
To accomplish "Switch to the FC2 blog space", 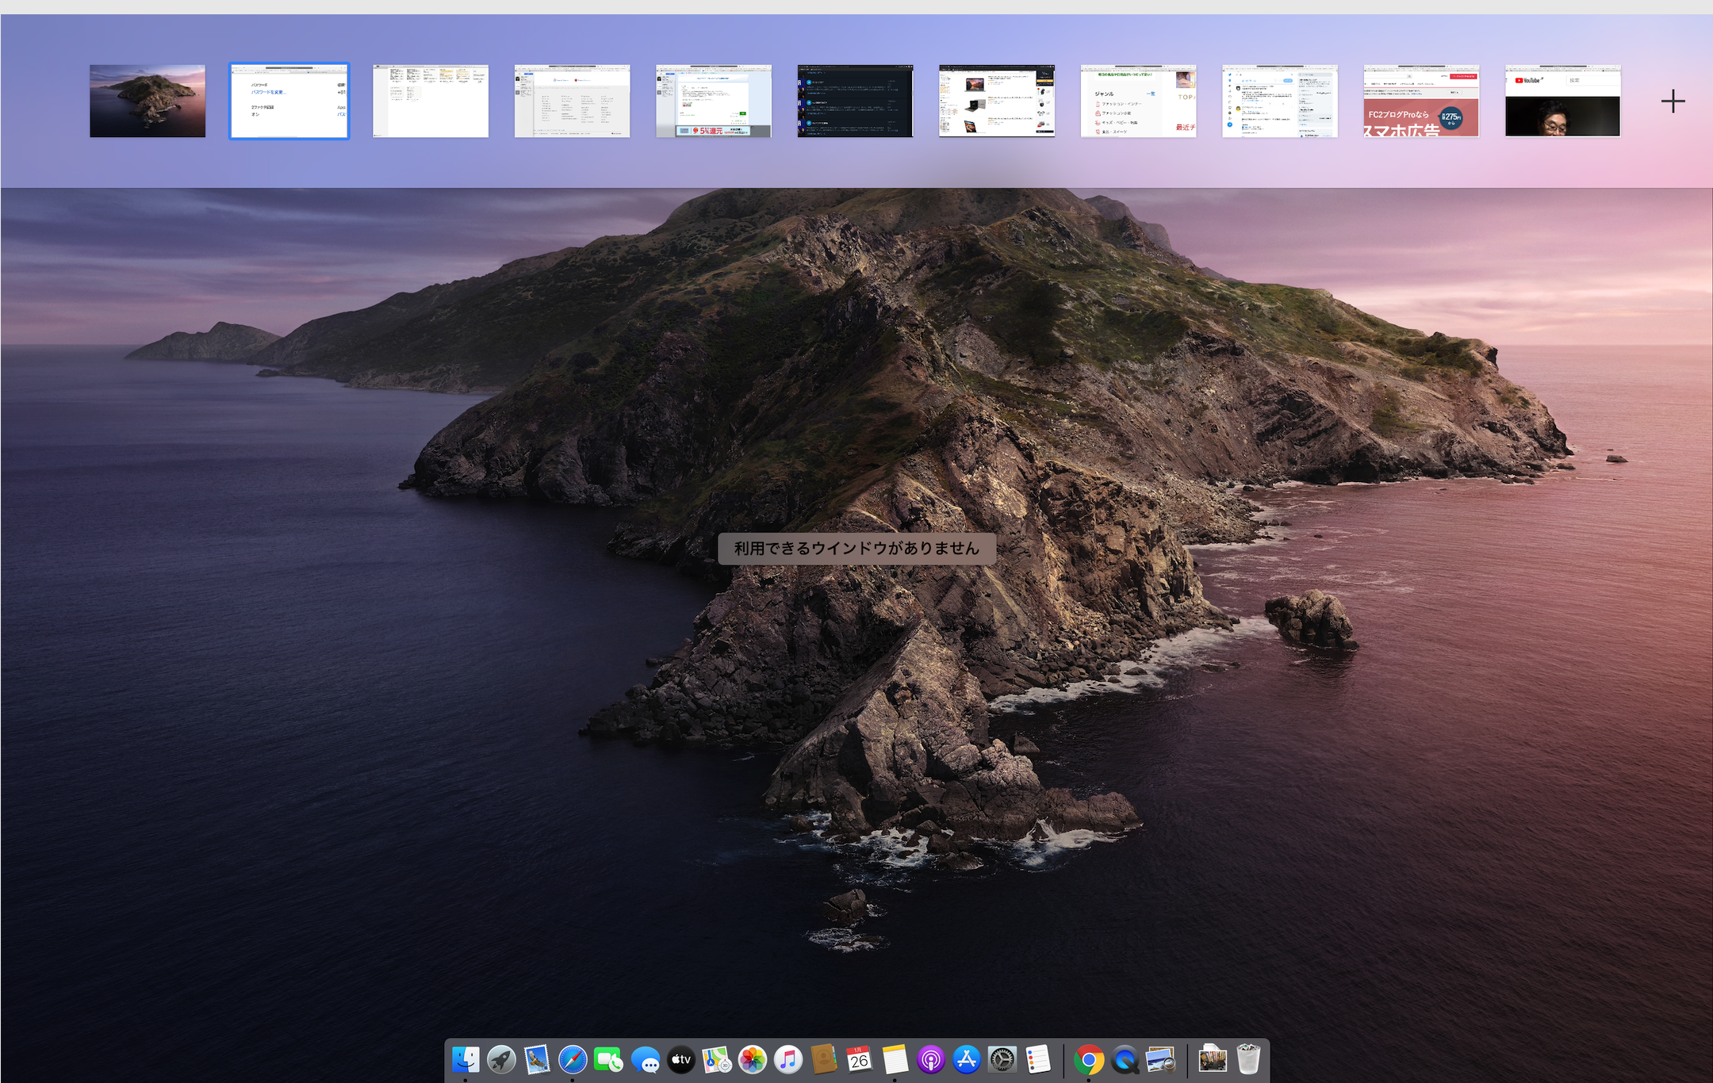I will click(1421, 101).
